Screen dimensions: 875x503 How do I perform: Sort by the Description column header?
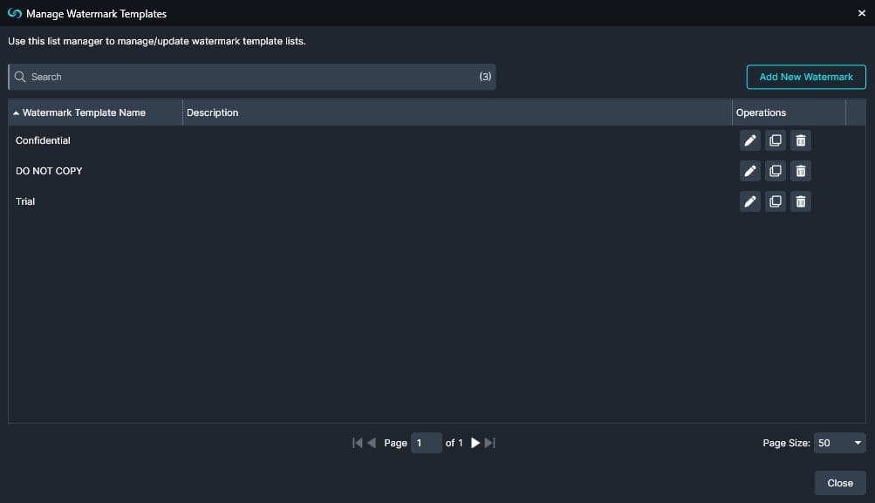(x=212, y=112)
